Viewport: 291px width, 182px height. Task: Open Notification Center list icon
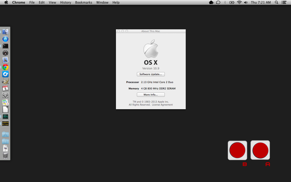coord(284,2)
